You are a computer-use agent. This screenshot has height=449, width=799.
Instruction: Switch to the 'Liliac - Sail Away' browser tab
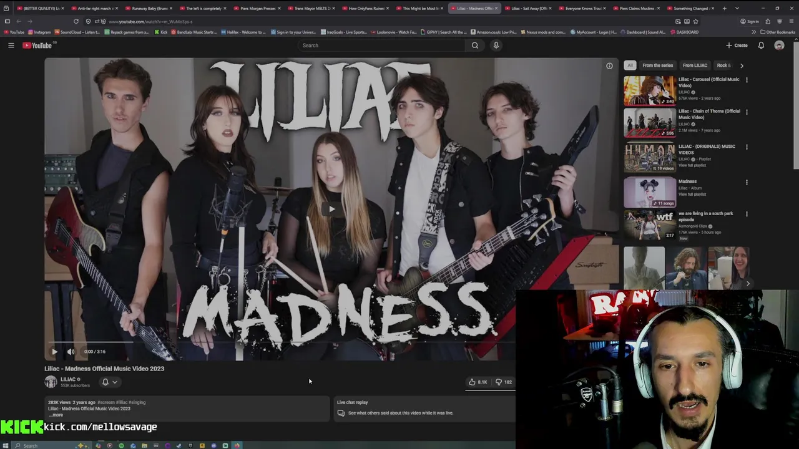528,8
